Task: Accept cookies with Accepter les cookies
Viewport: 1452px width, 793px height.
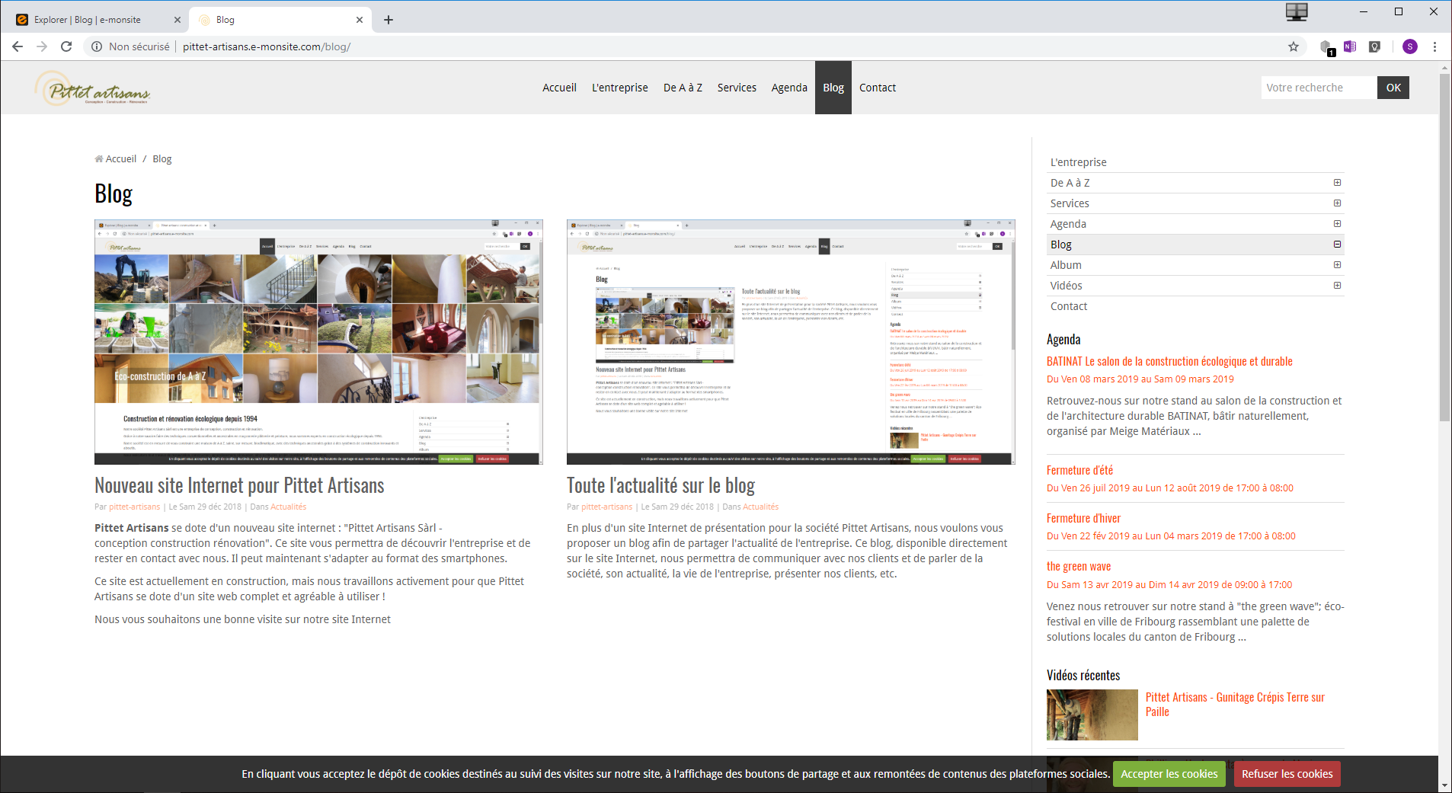Action: tap(1169, 774)
